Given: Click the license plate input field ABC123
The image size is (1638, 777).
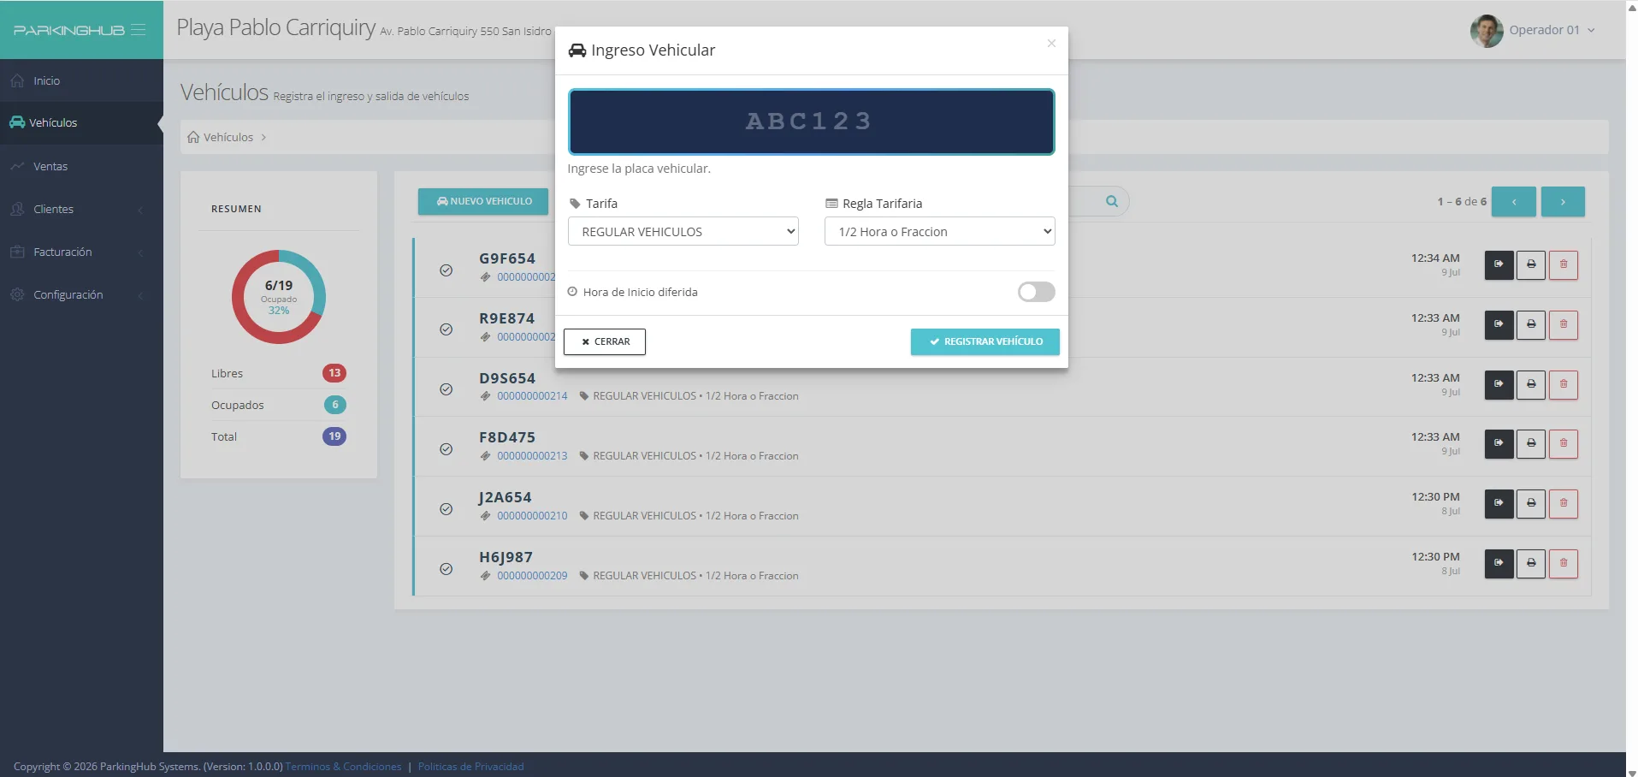Looking at the screenshot, I should pyautogui.click(x=811, y=122).
